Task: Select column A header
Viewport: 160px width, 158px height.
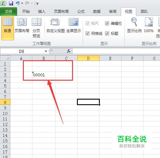Action: 21,58
